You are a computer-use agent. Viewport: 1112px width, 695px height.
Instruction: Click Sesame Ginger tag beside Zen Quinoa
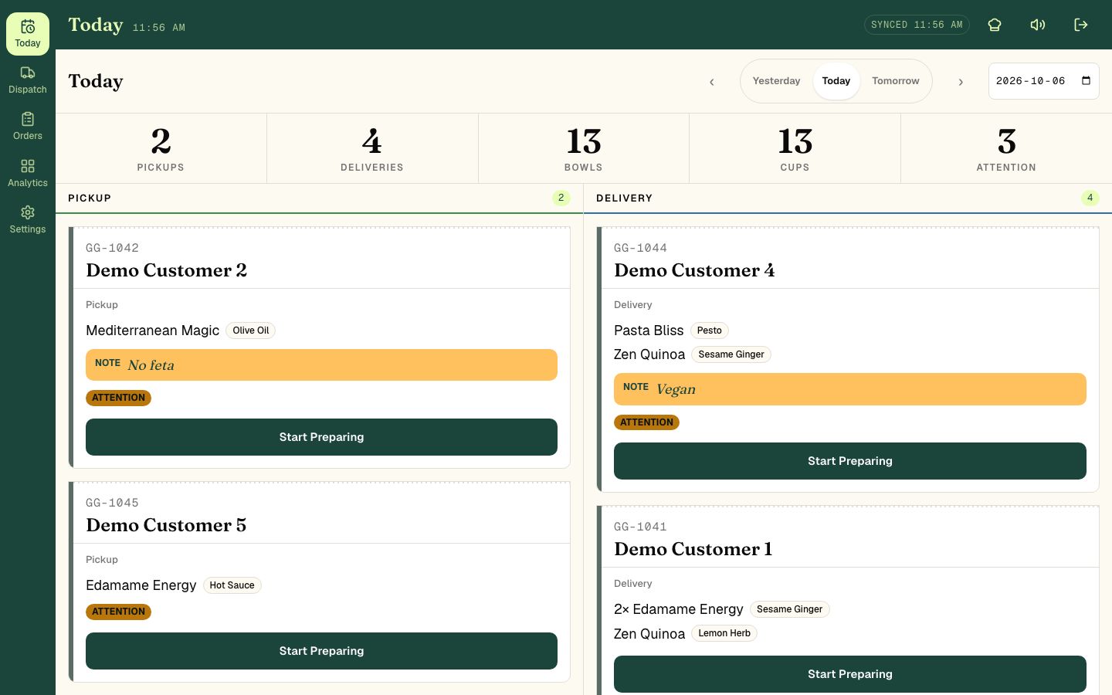pos(731,354)
